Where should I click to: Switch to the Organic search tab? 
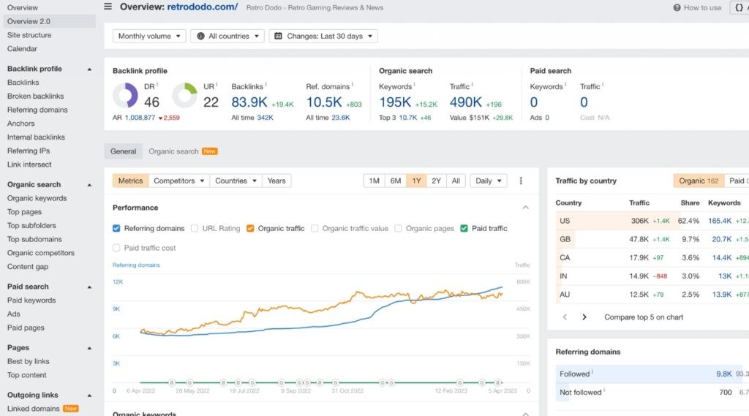pos(173,151)
